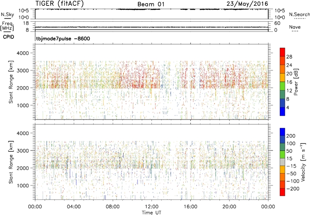Image resolution: width=310 pixels, height=215 pixels.
Task: Click the CPID label
Action: pos(9,37)
